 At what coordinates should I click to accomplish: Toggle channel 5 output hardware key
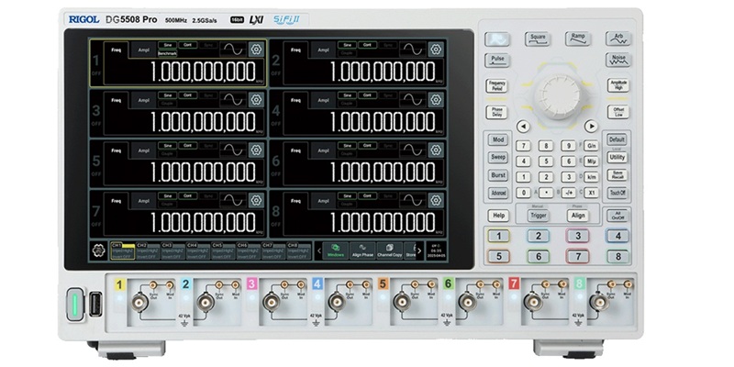coord(498,257)
